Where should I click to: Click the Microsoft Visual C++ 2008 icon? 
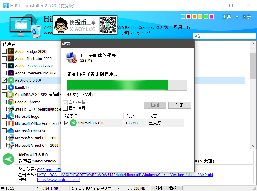[x=11, y=145]
